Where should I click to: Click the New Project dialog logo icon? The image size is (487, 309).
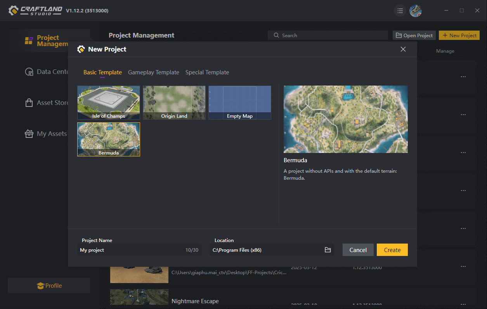click(81, 49)
